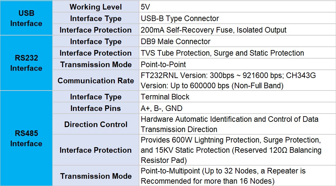336x186 pixels.
Task: Select the Direction Control label cell
Action: [95, 124]
